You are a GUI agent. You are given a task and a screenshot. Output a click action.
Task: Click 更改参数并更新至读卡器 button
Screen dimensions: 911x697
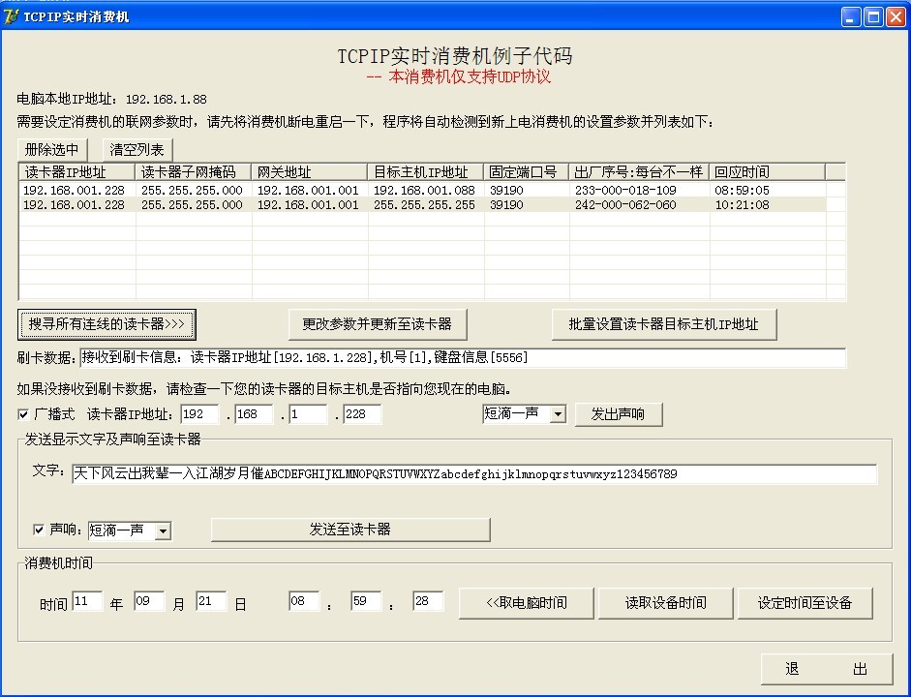pyautogui.click(x=371, y=323)
